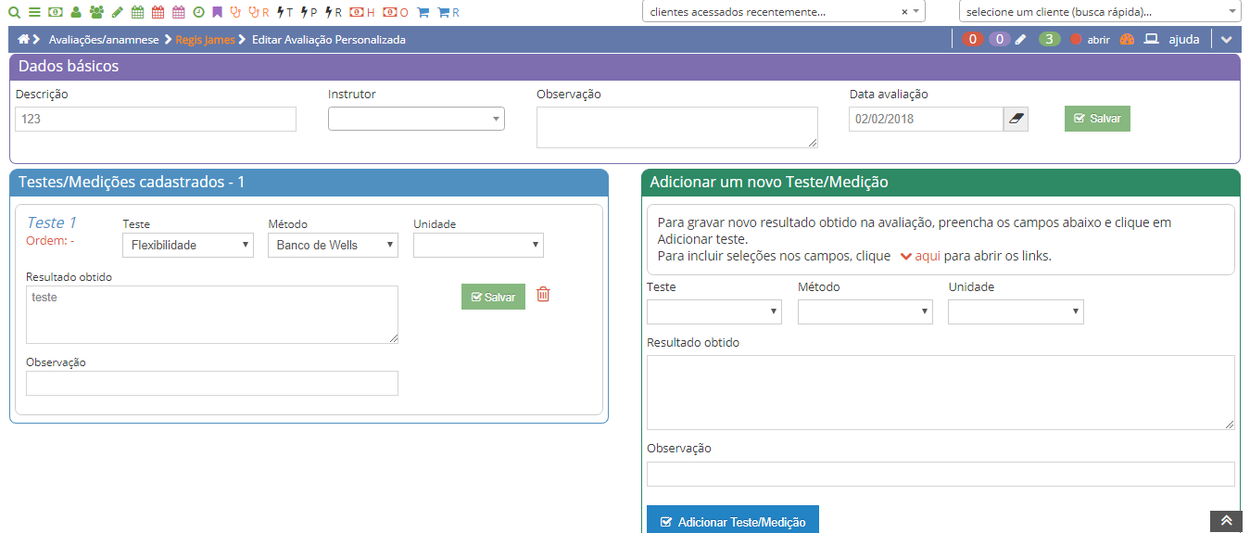Click the green search magnifier icon
Viewport: 1250px width, 533px height.
[x=14, y=13]
